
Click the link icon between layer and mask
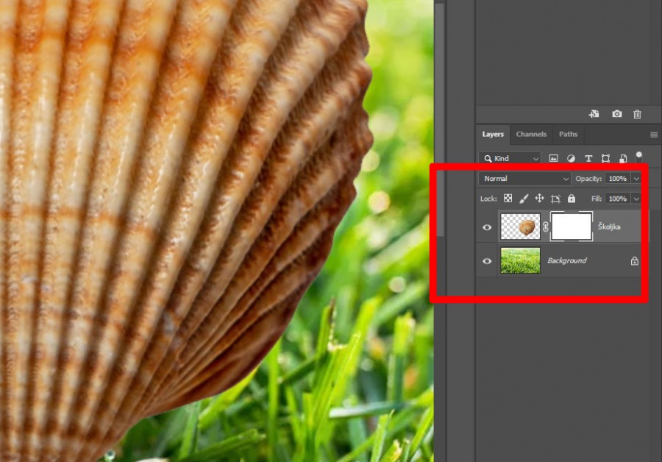tap(546, 227)
